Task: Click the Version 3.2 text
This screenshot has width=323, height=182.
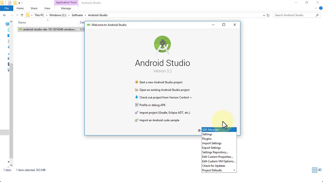Action: 163,71
